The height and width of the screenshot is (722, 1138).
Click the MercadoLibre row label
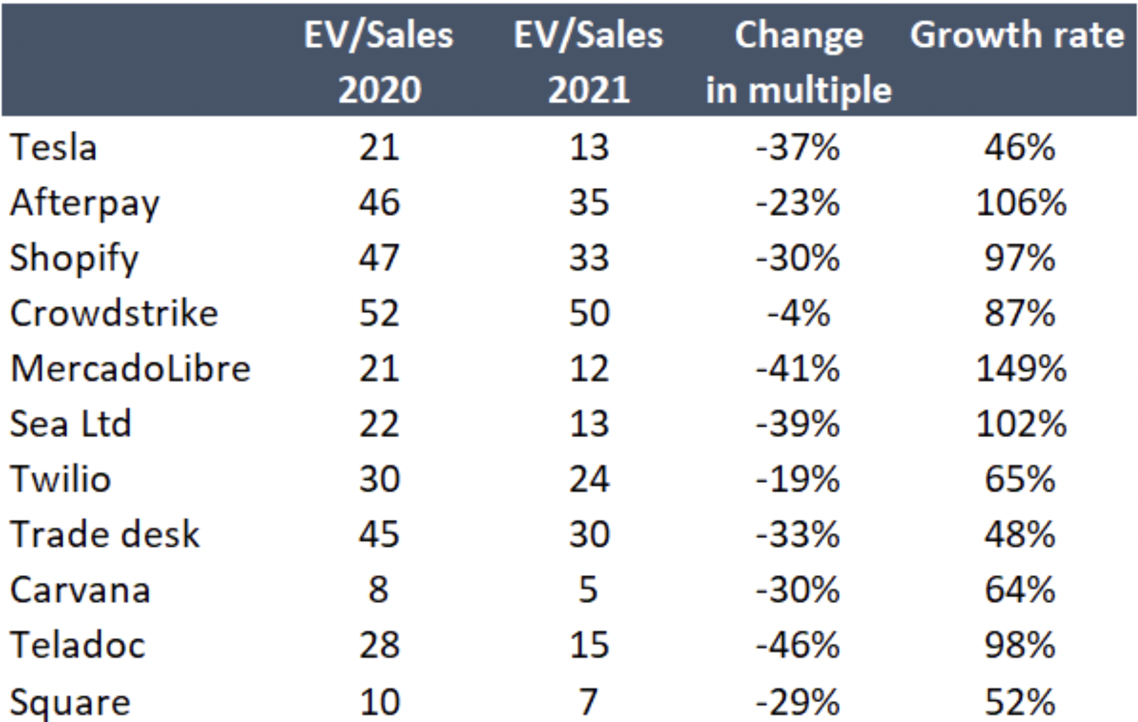(x=131, y=368)
